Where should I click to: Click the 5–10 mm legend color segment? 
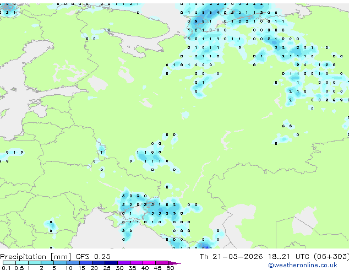click(60, 263)
